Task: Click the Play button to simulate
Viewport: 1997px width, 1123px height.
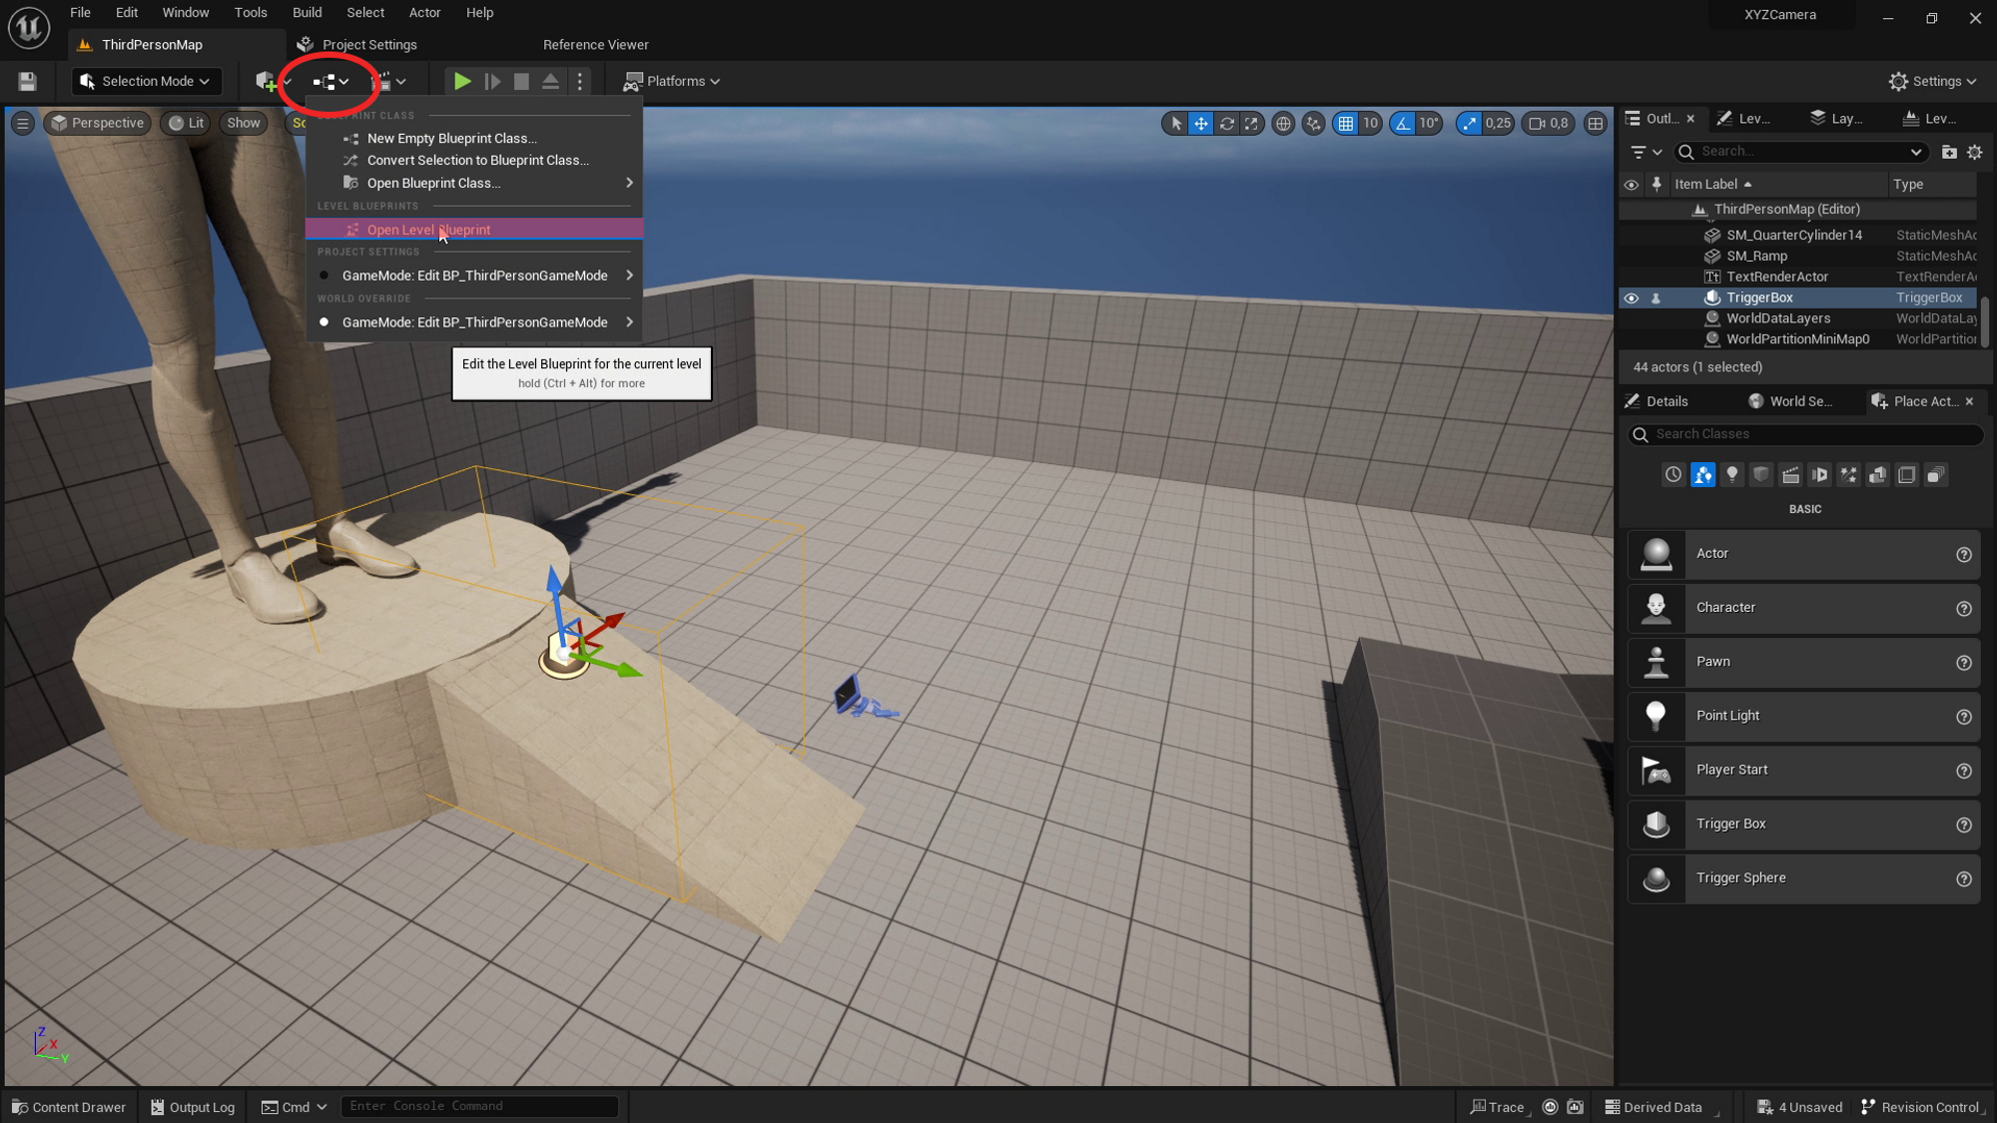Action: coord(461,80)
